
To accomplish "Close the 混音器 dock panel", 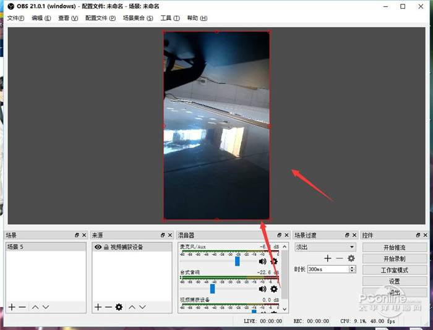I will point(286,235).
